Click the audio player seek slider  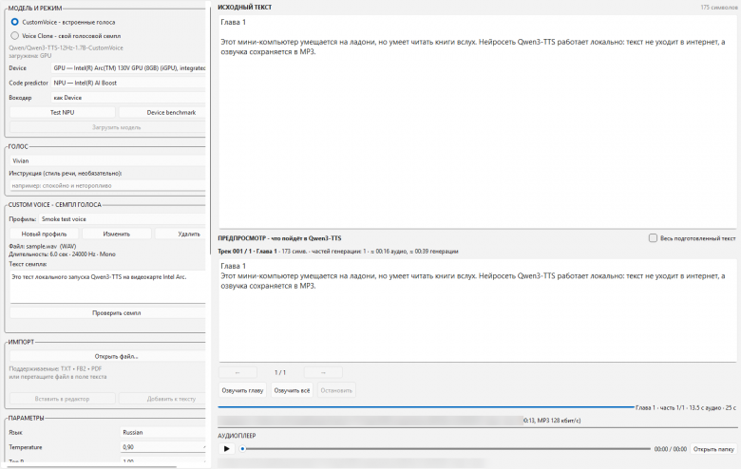[446, 449]
